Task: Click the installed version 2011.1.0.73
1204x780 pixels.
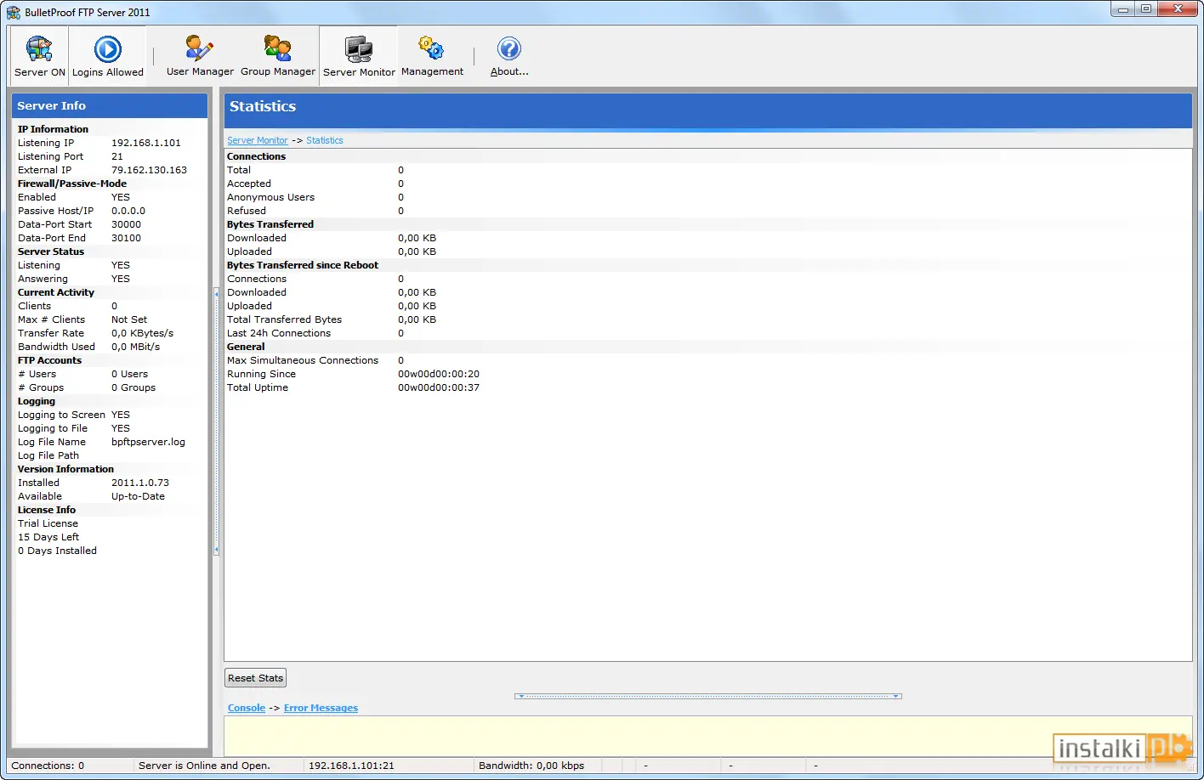Action: [x=140, y=483]
